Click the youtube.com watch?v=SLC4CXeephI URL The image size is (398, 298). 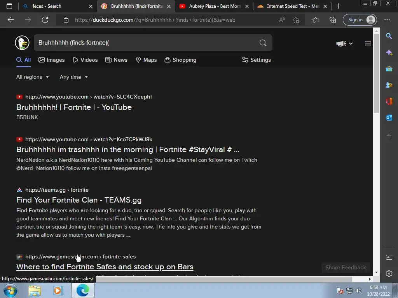[88, 97]
